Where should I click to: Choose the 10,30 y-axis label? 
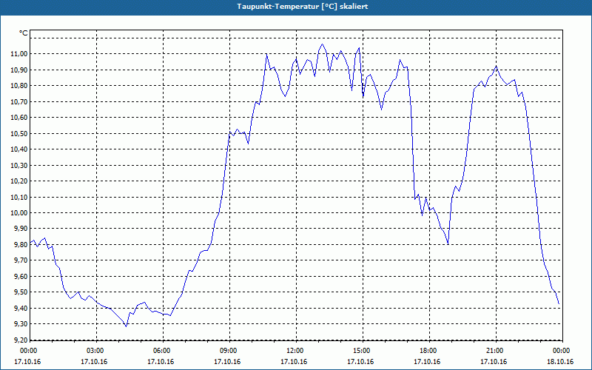coord(20,165)
